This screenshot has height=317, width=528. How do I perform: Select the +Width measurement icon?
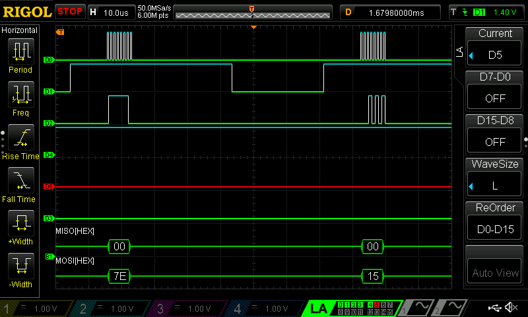pos(20,223)
